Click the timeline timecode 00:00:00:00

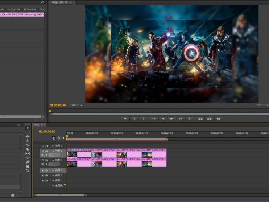pyautogui.click(x=47, y=131)
